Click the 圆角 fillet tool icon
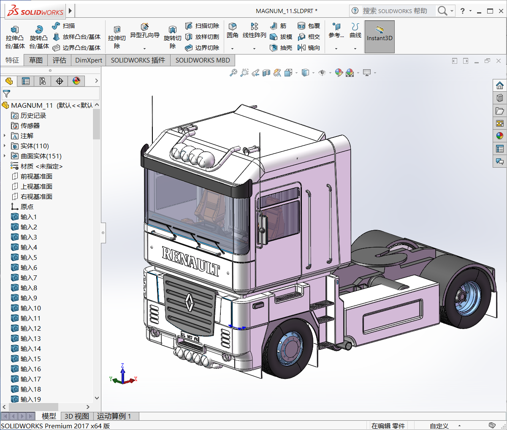This screenshot has height=430, width=507. [232, 27]
